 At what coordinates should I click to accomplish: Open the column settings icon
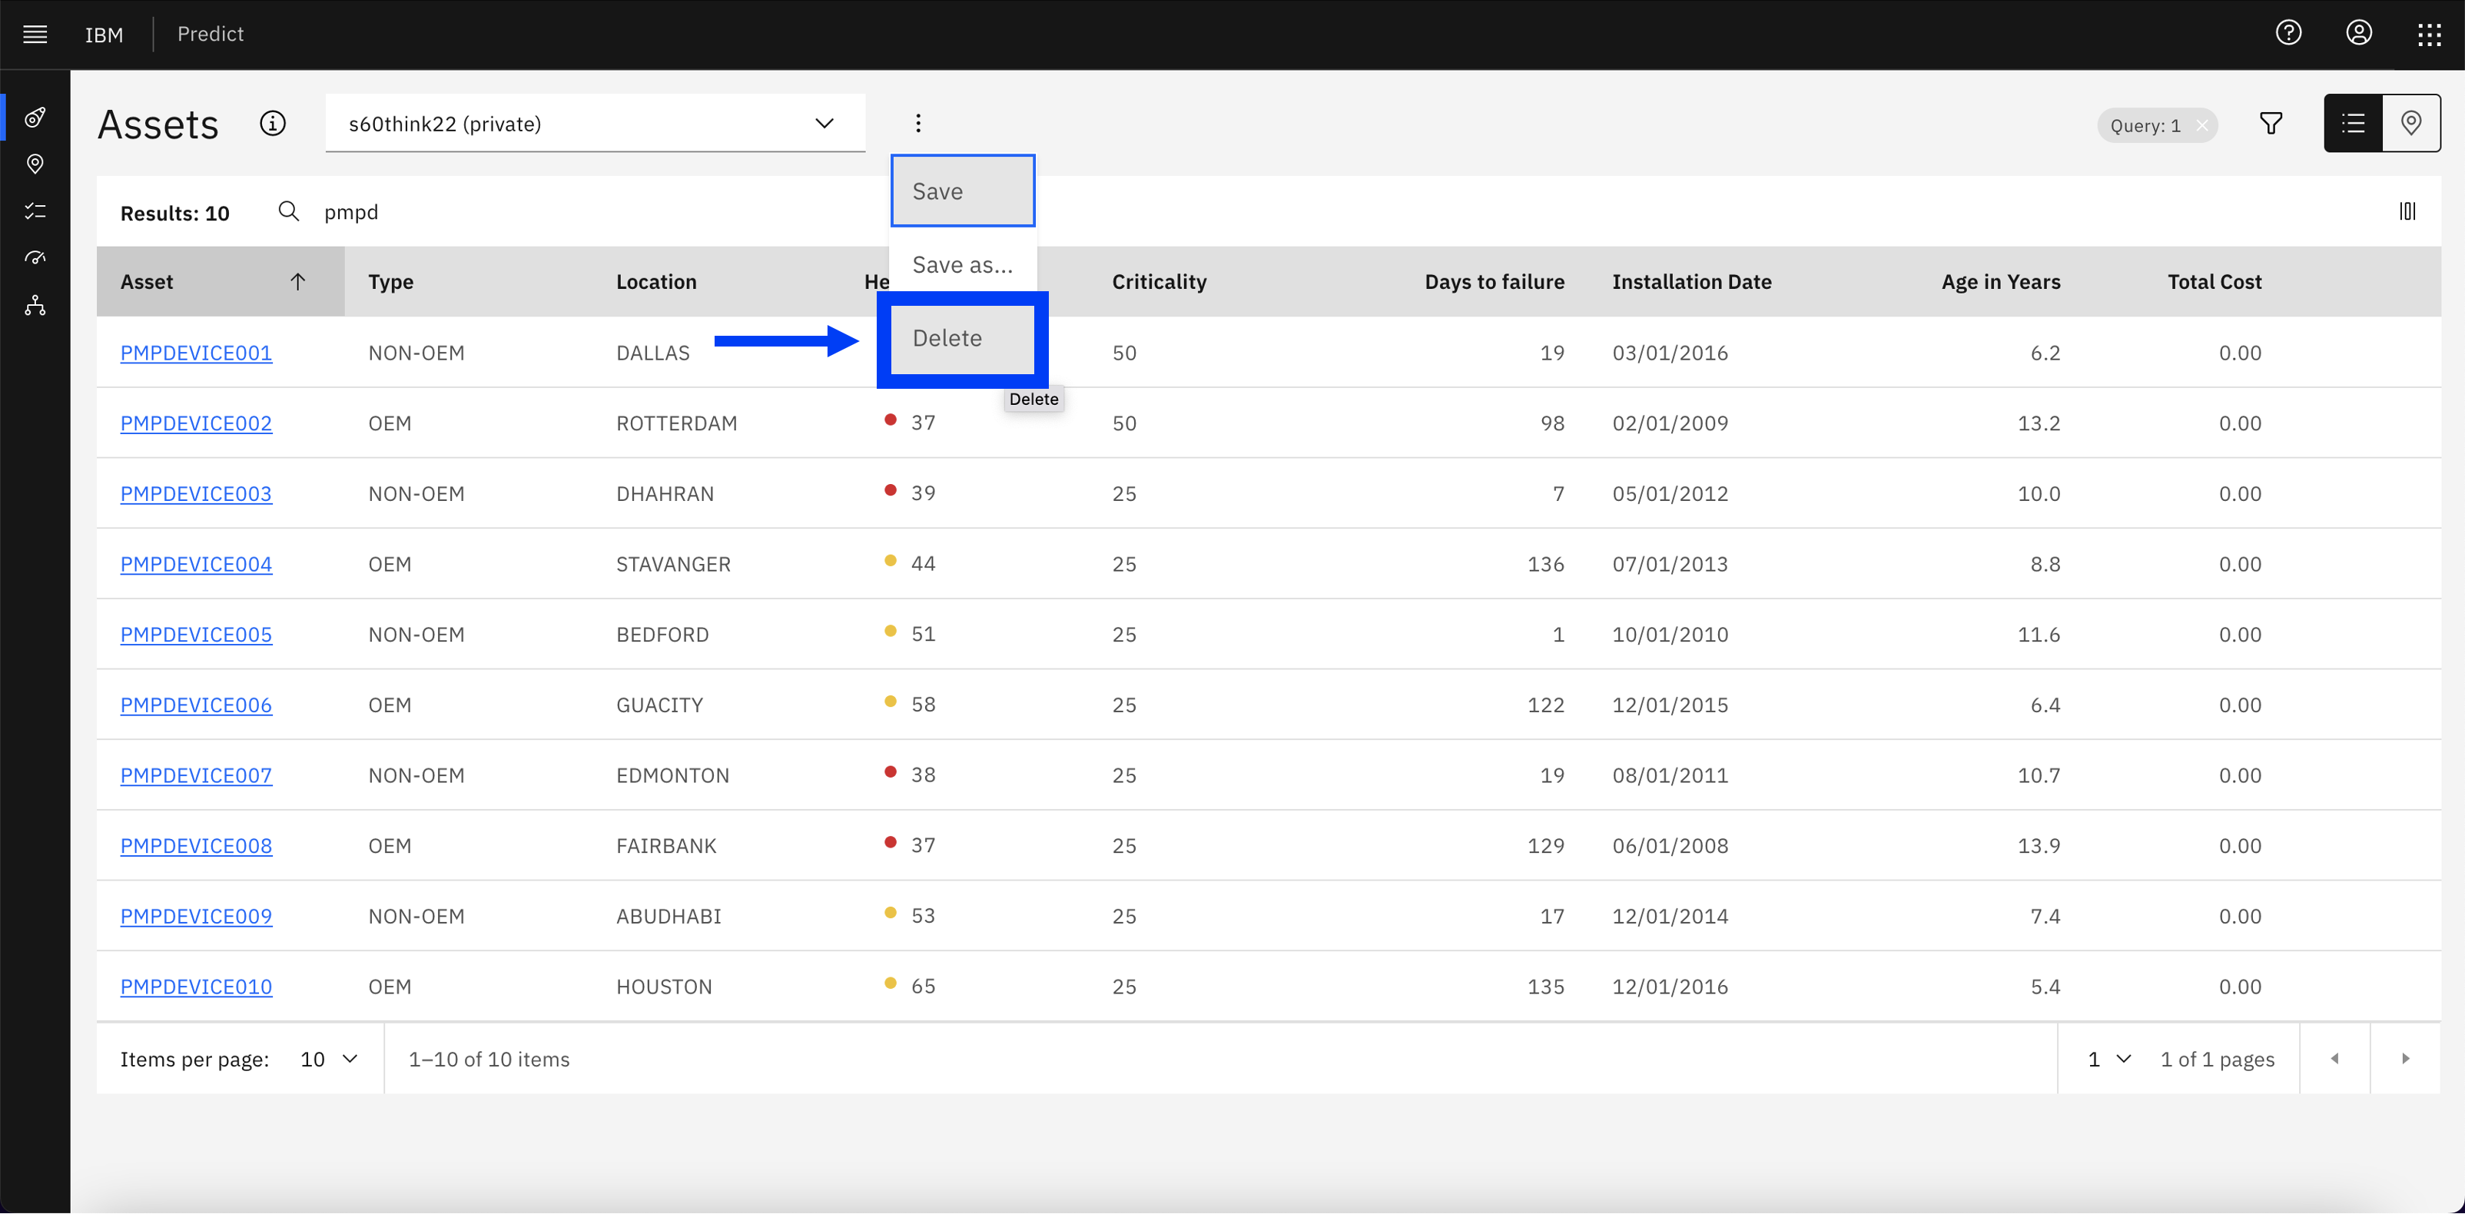click(2407, 211)
